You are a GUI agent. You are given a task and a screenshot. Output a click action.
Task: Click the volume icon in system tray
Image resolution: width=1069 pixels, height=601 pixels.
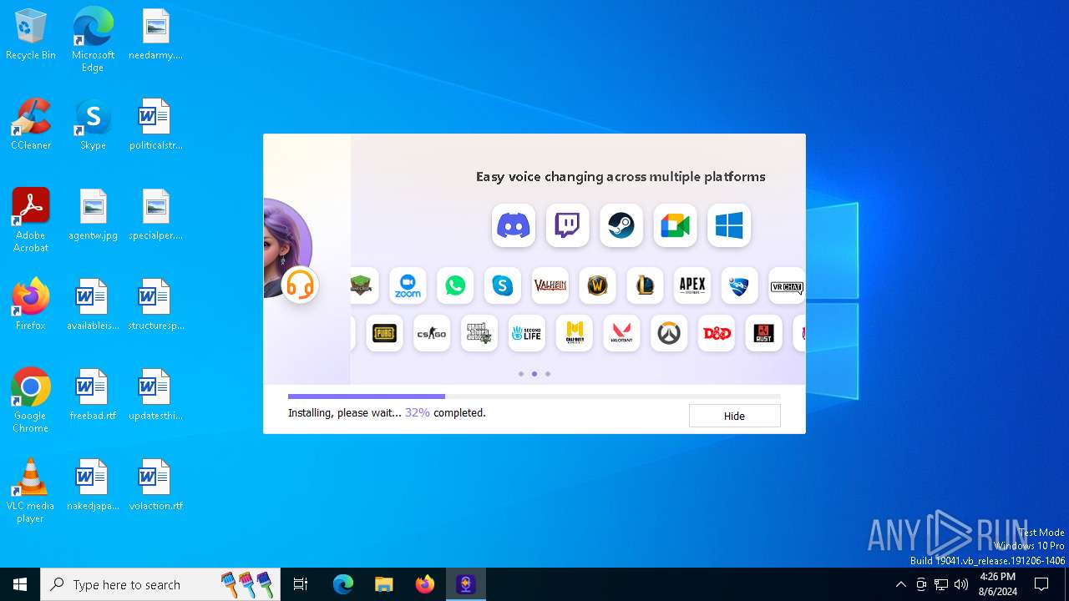click(x=961, y=584)
